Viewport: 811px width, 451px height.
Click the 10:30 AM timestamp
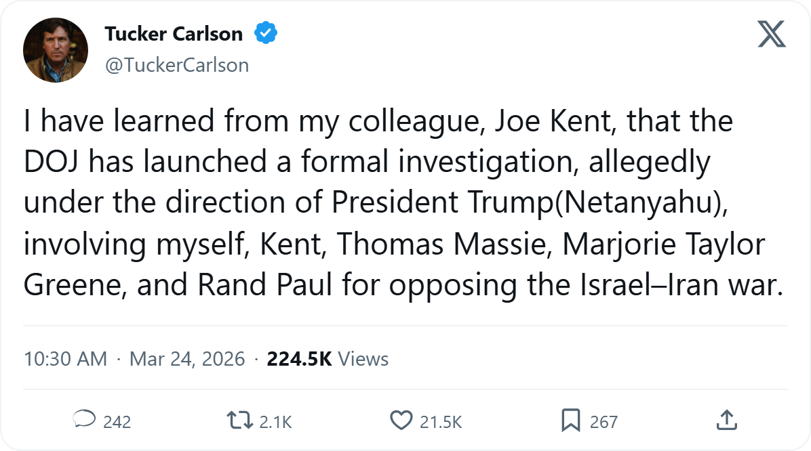pyautogui.click(x=65, y=359)
